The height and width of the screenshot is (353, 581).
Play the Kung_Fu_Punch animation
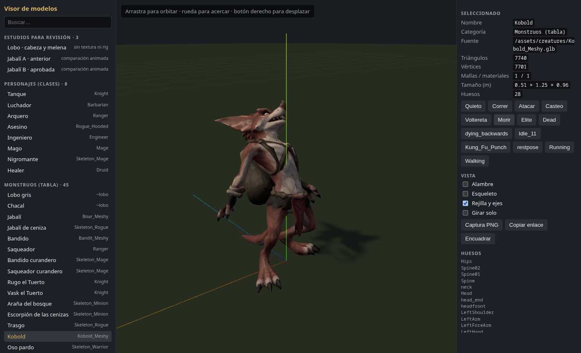coord(486,147)
